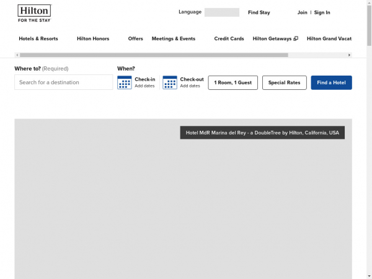
Task: Open Meetings & Events menu
Action: coord(174,38)
